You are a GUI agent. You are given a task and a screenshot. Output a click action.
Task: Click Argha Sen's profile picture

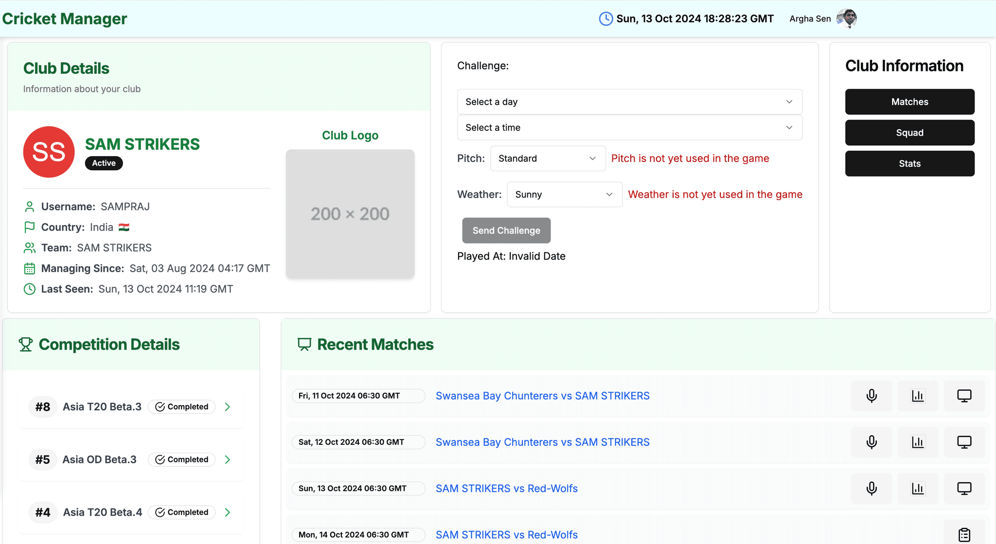(847, 18)
